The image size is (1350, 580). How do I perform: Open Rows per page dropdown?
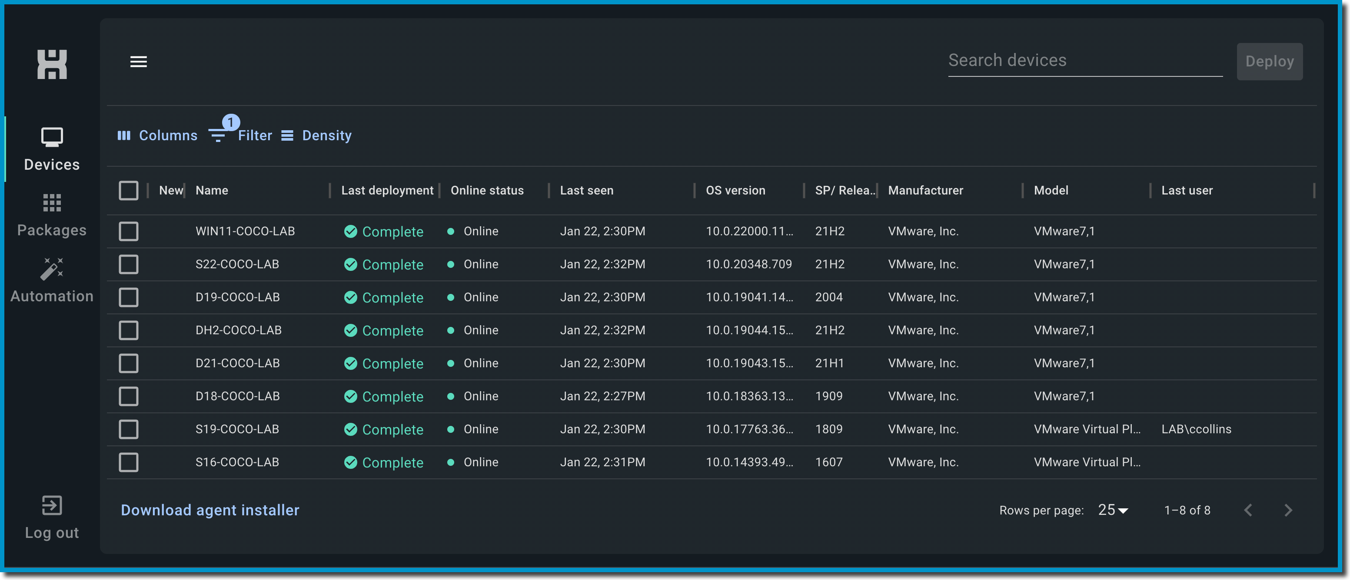pyautogui.click(x=1113, y=510)
